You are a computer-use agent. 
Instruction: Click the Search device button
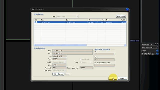pyautogui.click(x=121, y=16)
